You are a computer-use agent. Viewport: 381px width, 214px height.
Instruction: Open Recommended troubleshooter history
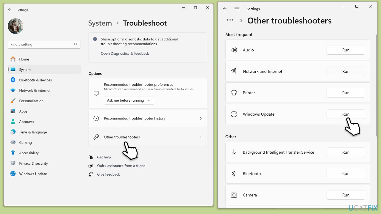148,118
